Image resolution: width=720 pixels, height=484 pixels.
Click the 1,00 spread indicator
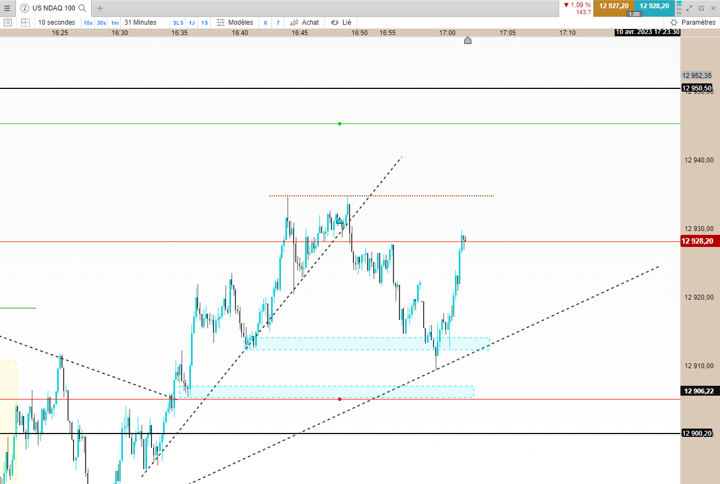(x=634, y=14)
